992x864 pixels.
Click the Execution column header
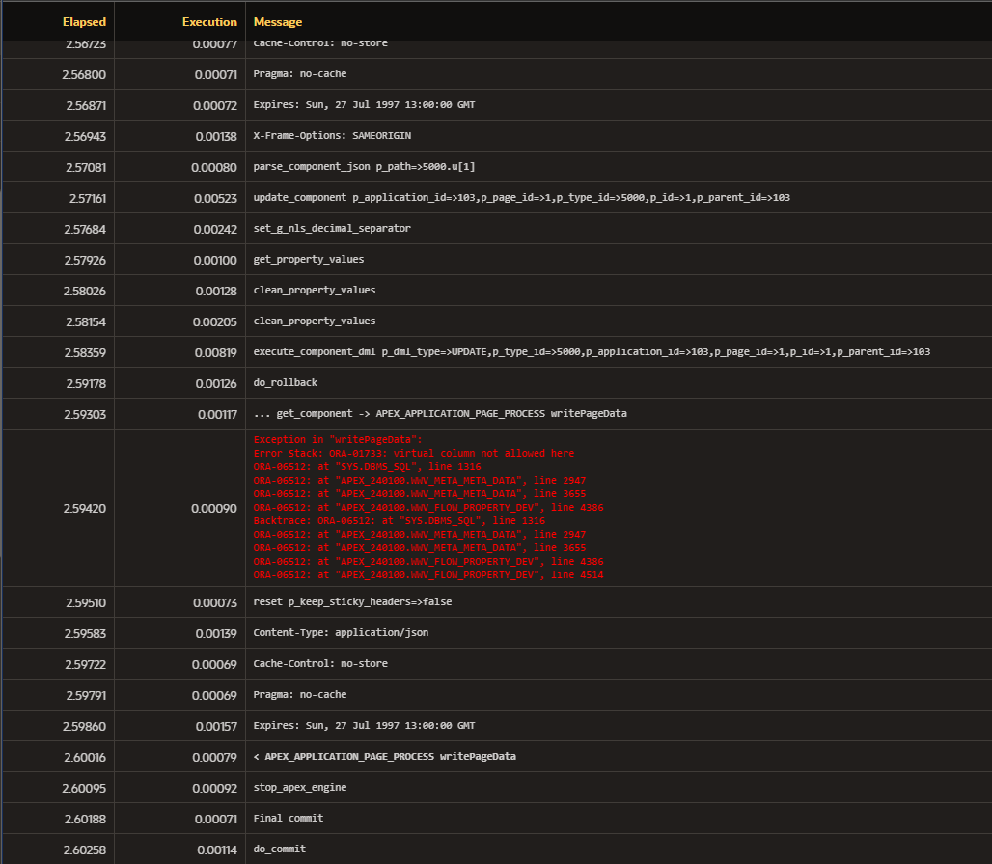tap(209, 22)
